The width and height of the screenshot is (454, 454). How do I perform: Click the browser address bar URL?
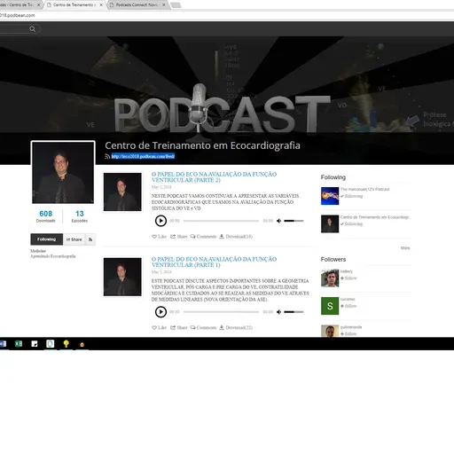18,15
